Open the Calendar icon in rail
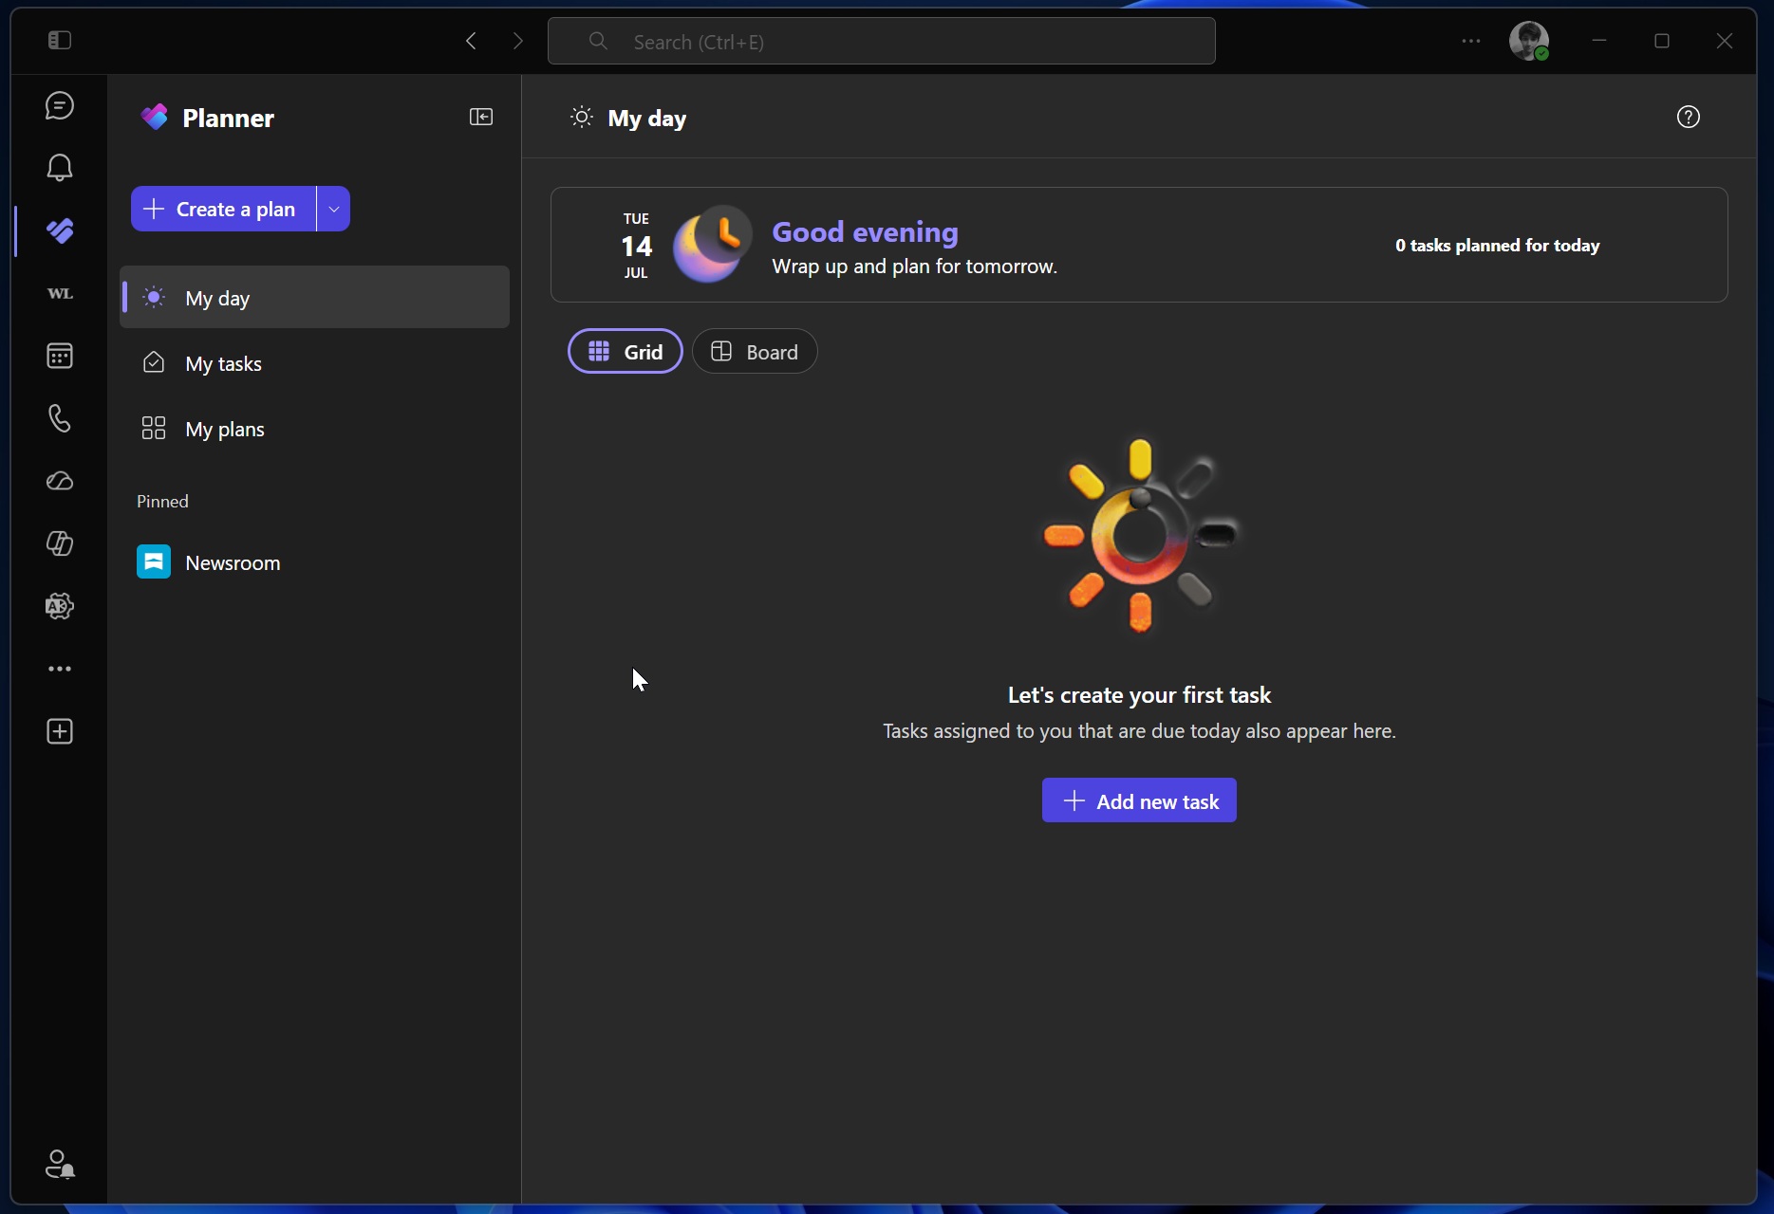 tap(60, 356)
